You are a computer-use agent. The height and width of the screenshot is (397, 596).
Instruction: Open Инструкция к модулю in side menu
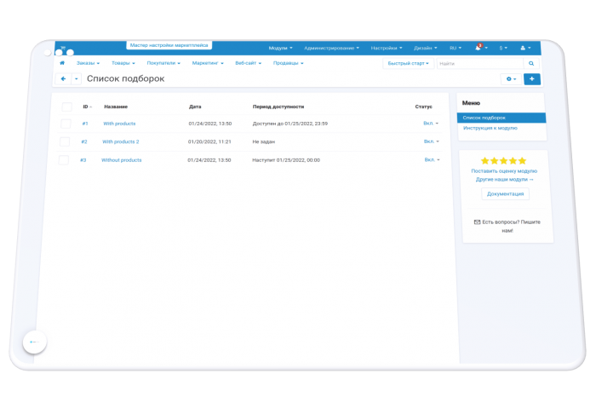point(490,128)
